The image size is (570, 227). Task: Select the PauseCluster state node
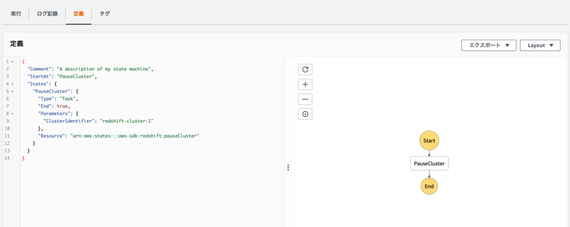(429, 164)
